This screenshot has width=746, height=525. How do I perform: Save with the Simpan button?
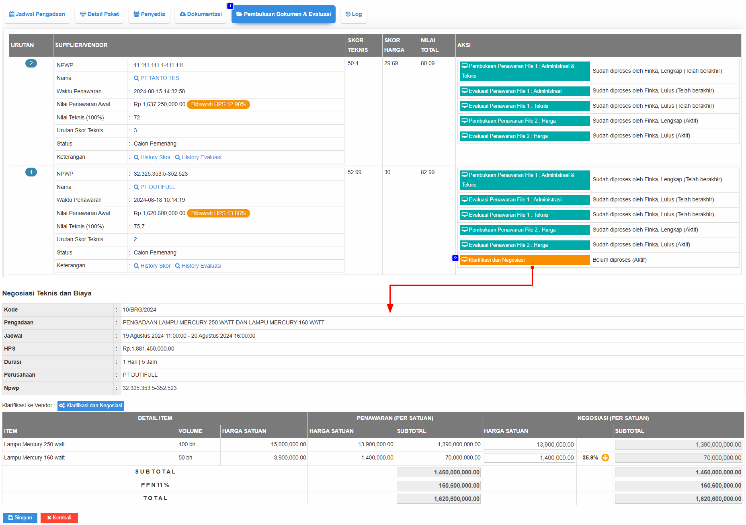click(20, 518)
